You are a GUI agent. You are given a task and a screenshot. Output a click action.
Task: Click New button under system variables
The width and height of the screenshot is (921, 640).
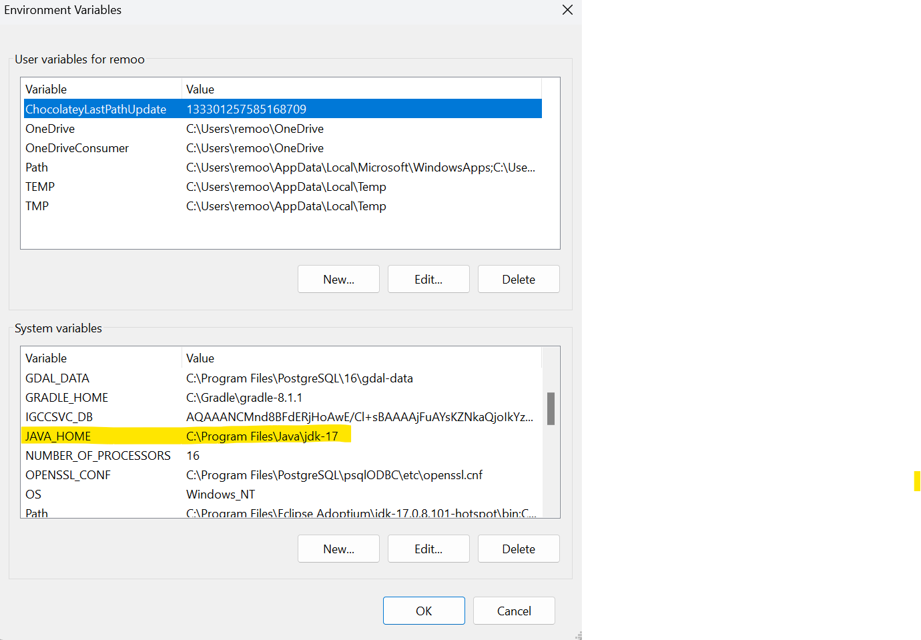pos(338,549)
